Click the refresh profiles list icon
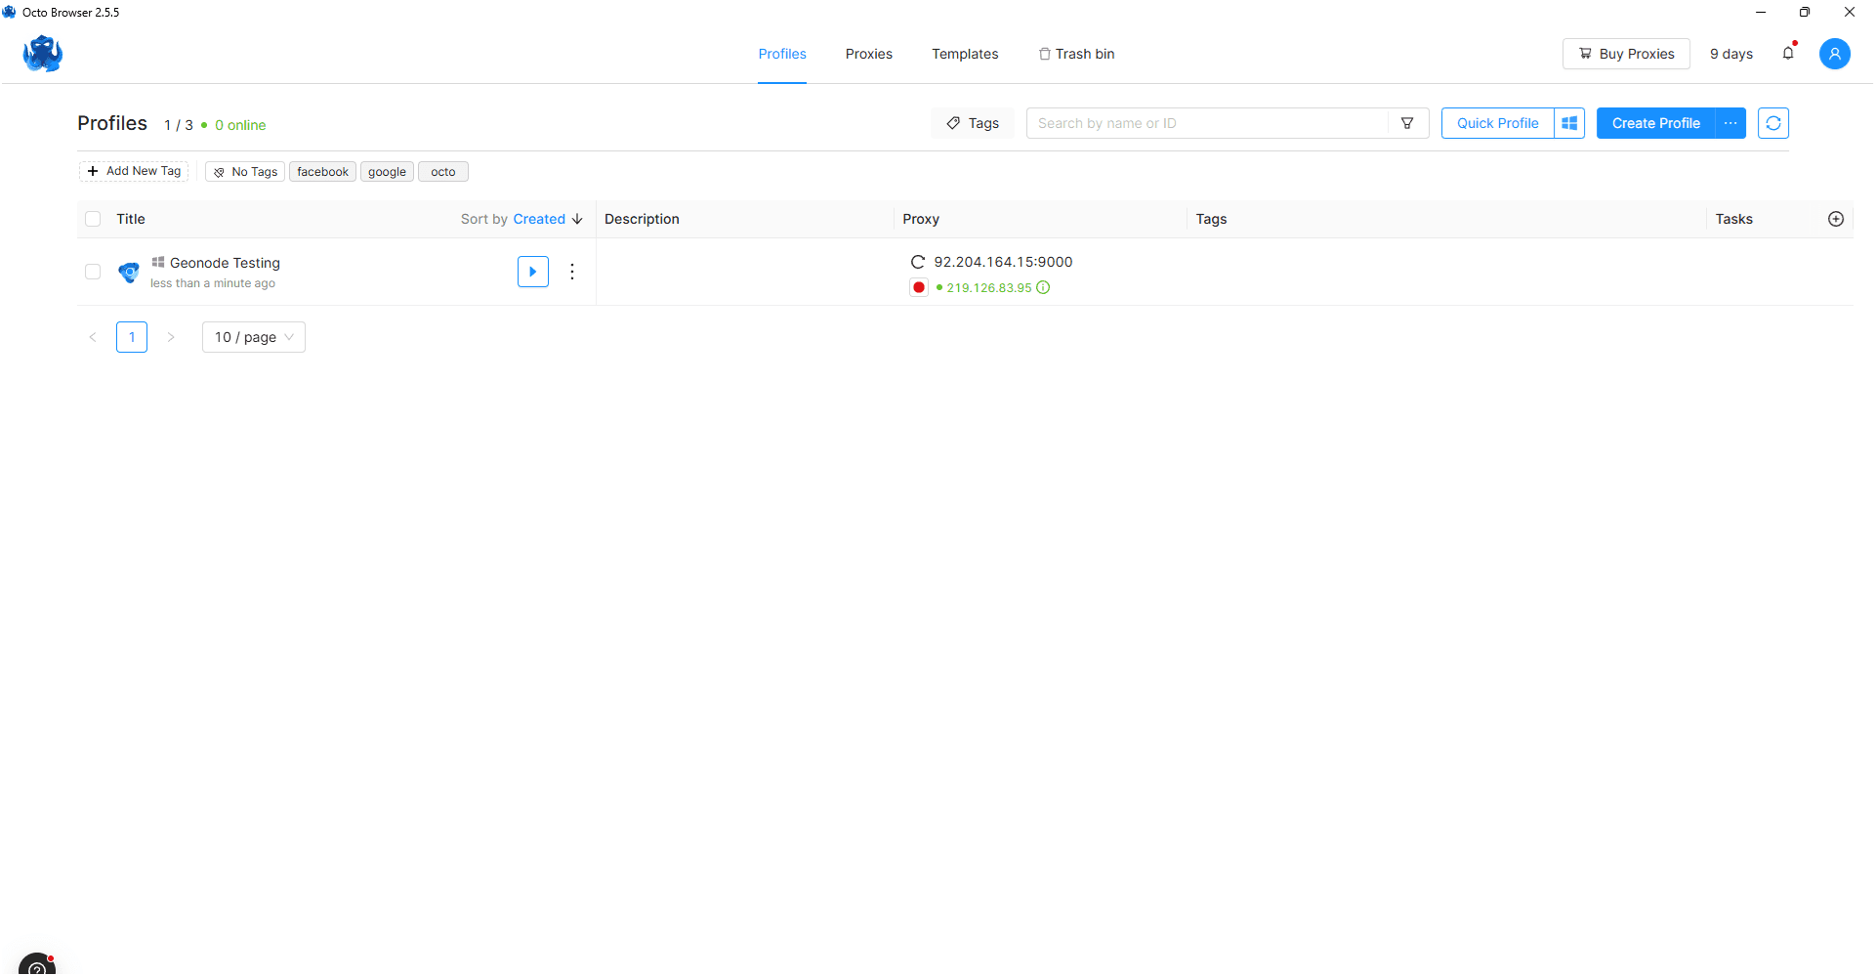Image resolution: width=1875 pixels, height=976 pixels. tap(1772, 123)
